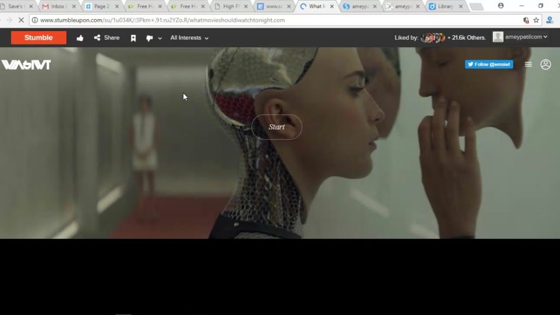This screenshot has height=315, width=560.
Task: Click the browser forward arrow
Action: pos(9,20)
